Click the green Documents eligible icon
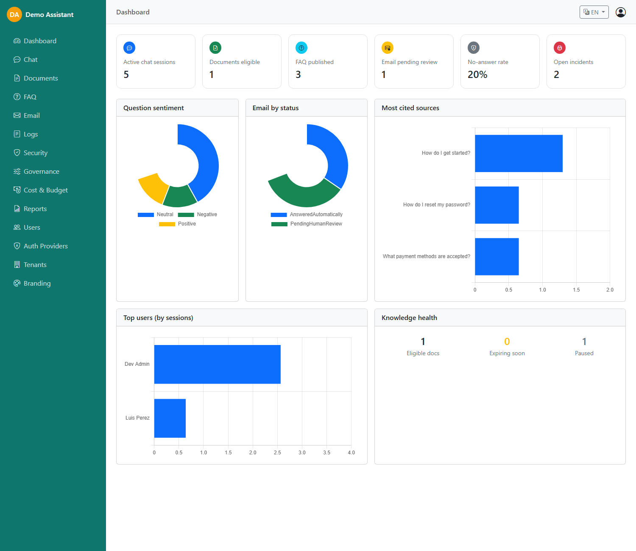Image resolution: width=636 pixels, height=551 pixels. point(215,48)
